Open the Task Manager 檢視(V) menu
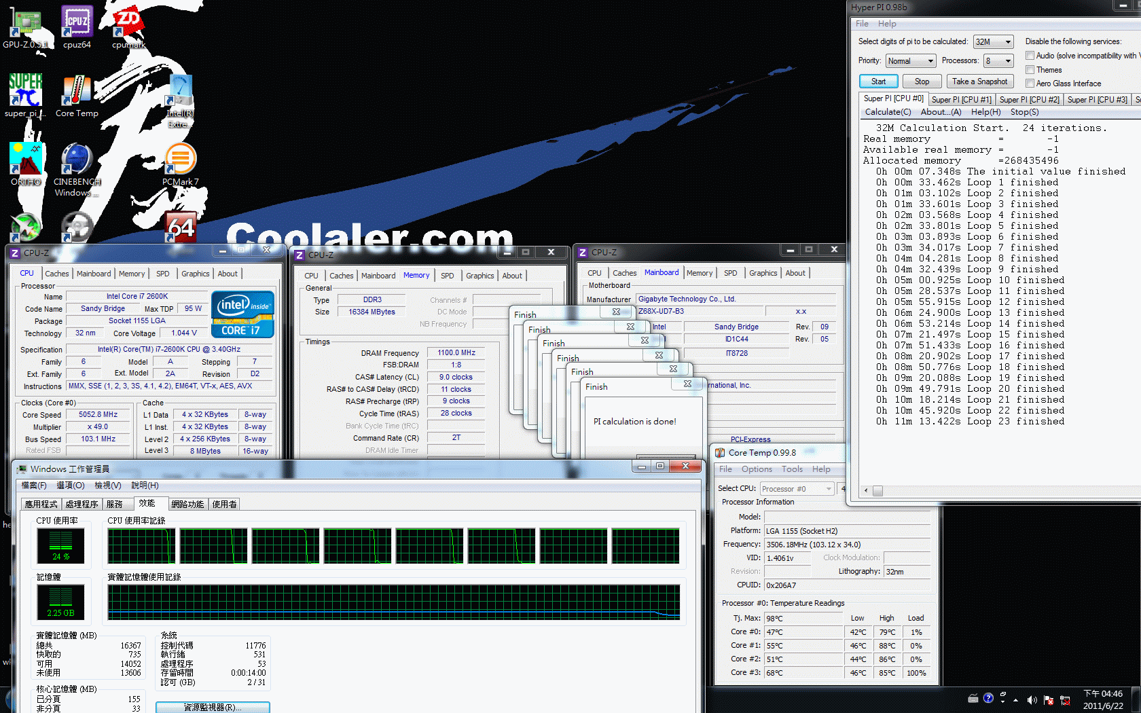The height and width of the screenshot is (713, 1141). (x=107, y=486)
